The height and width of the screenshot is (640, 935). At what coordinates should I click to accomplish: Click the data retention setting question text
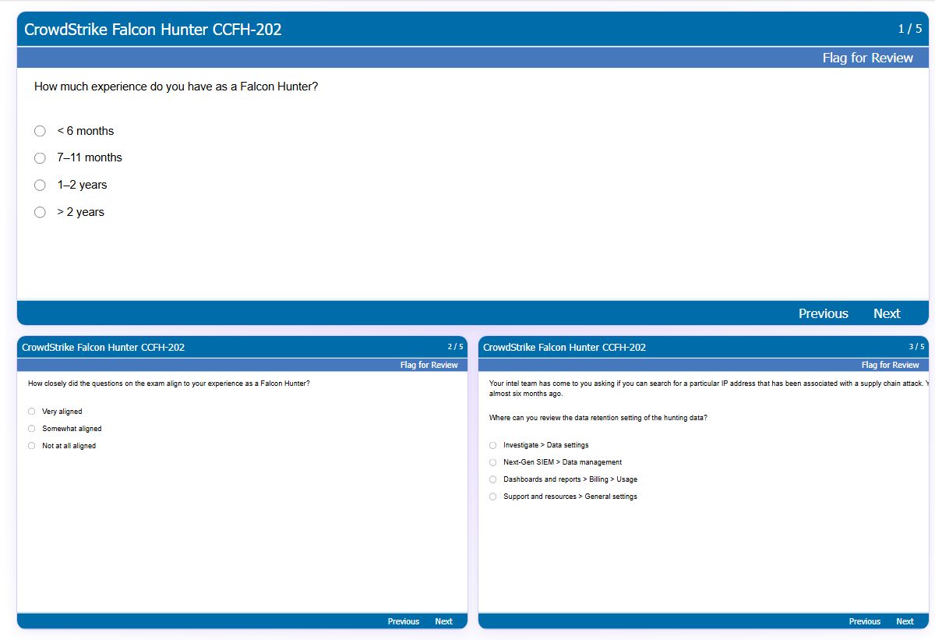pos(598,418)
